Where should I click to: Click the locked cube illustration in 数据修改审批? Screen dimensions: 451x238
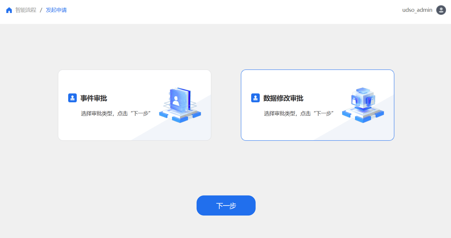click(x=363, y=105)
